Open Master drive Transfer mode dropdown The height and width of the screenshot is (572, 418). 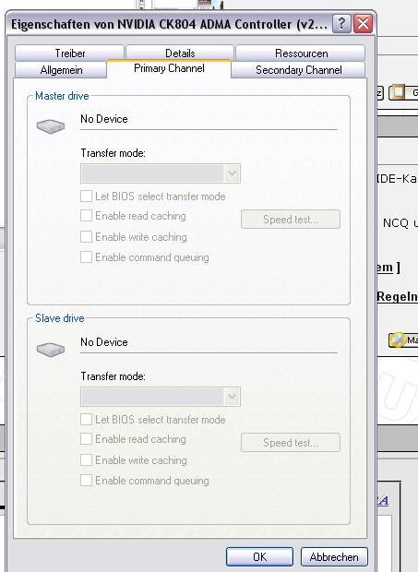pyautogui.click(x=161, y=173)
